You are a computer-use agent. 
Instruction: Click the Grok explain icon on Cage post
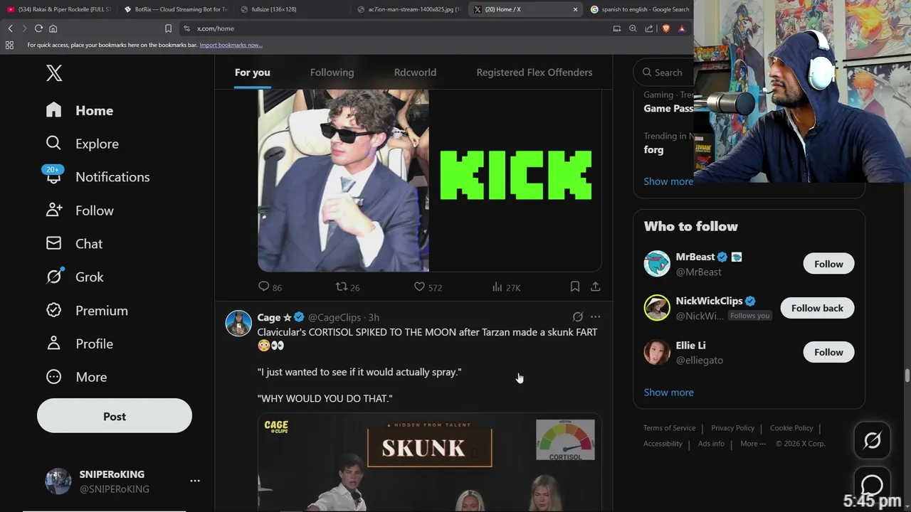[x=578, y=317]
